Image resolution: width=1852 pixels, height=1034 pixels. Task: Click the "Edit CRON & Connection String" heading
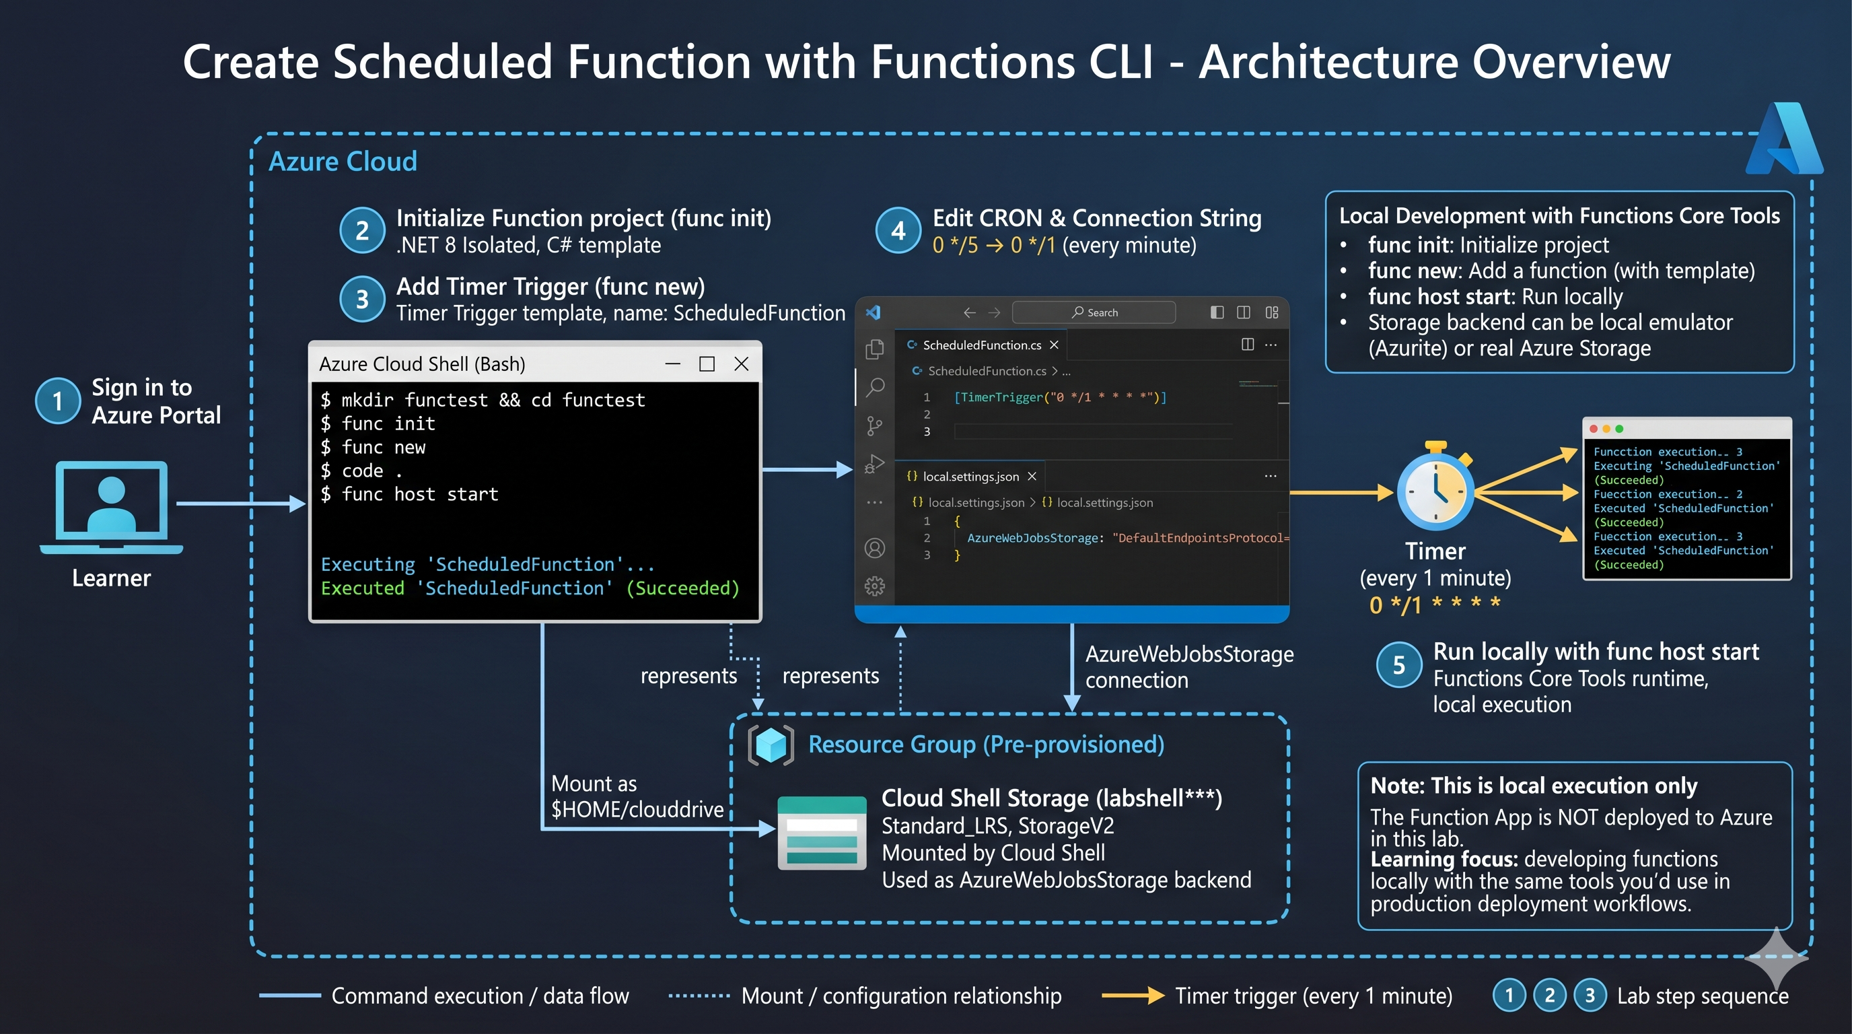tap(1097, 218)
